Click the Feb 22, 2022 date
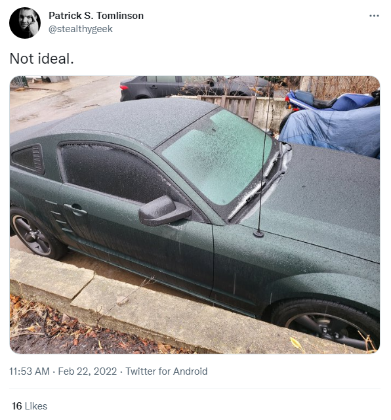This screenshot has height=420, width=391. pyautogui.click(x=87, y=371)
